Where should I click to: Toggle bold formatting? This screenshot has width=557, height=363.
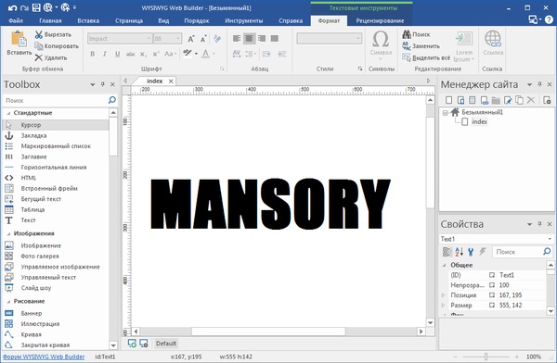point(92,54)
